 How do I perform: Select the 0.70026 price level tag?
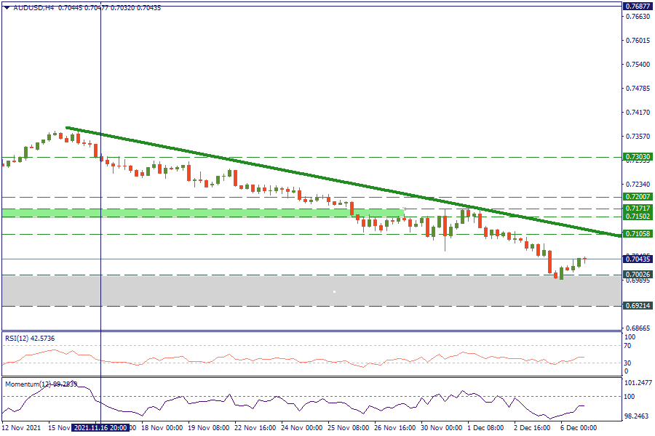(638, 275)
